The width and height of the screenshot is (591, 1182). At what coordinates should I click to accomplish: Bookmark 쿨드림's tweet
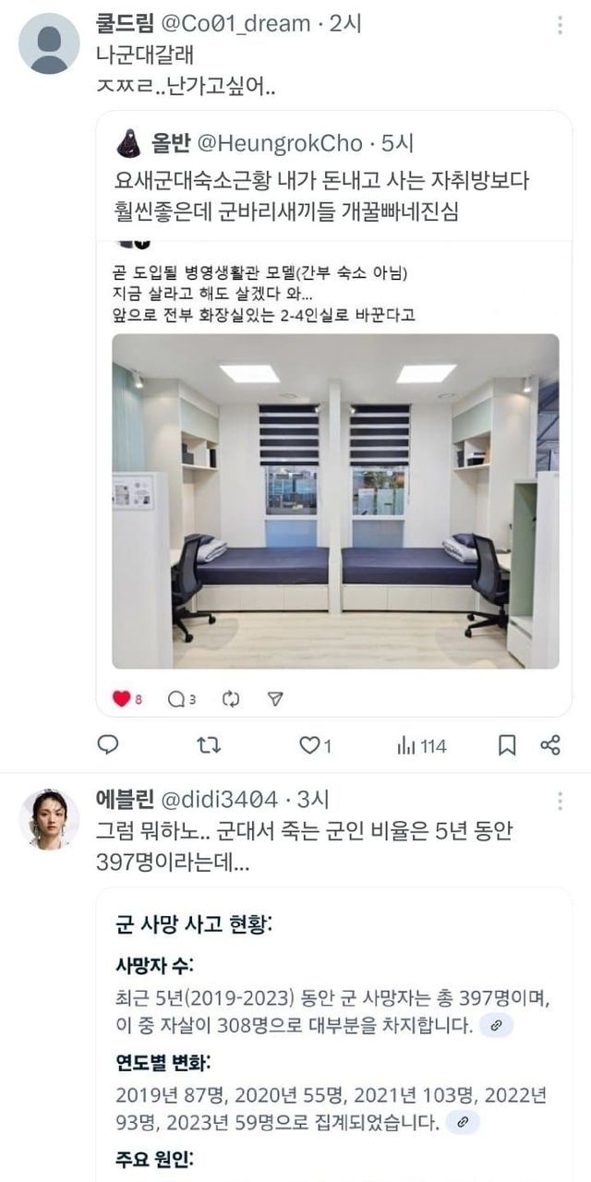pos(507,745)
